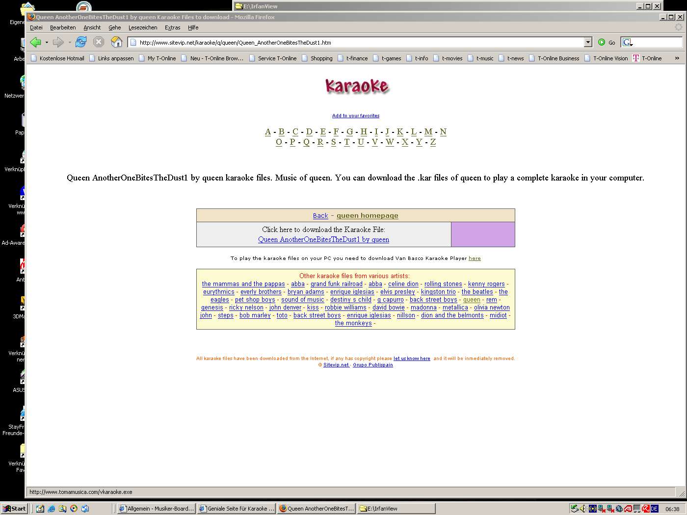Open the Shopping bookmark
Image resolution: width=687 pixels, height=515 pixels.
[317, 58]
